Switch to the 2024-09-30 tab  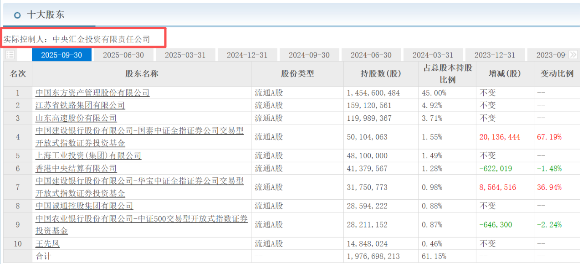point(309,55)
